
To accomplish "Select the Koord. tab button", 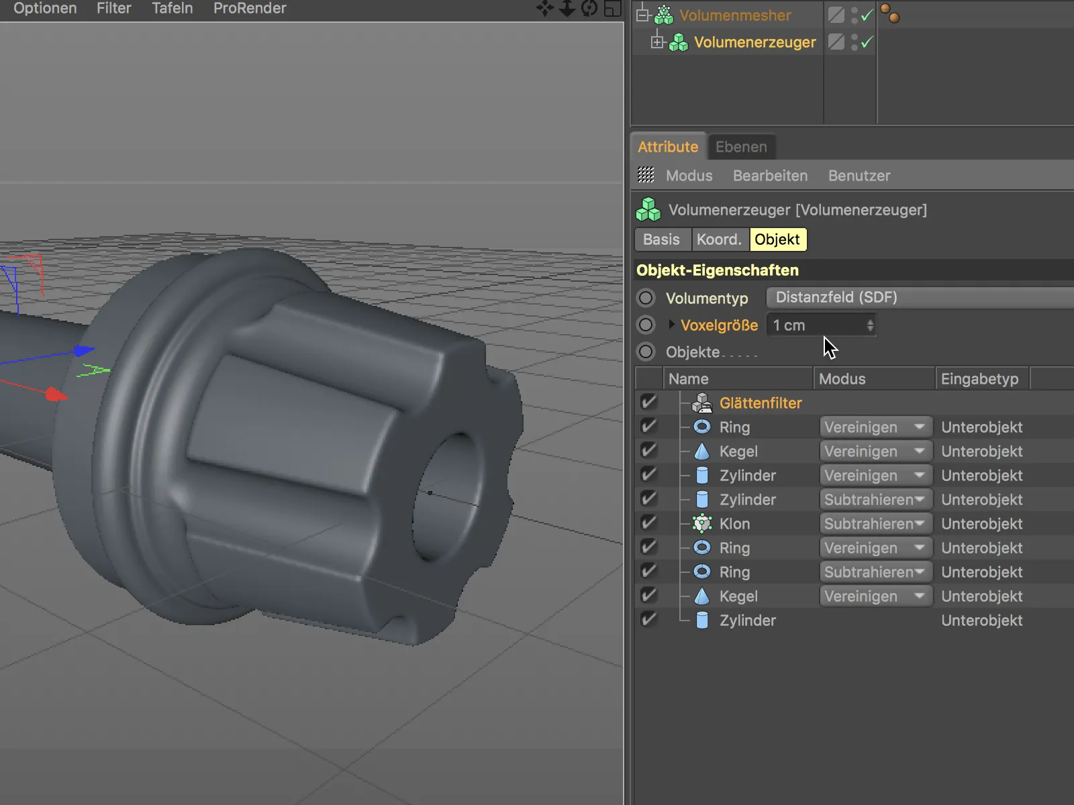I will pos(719,239).
